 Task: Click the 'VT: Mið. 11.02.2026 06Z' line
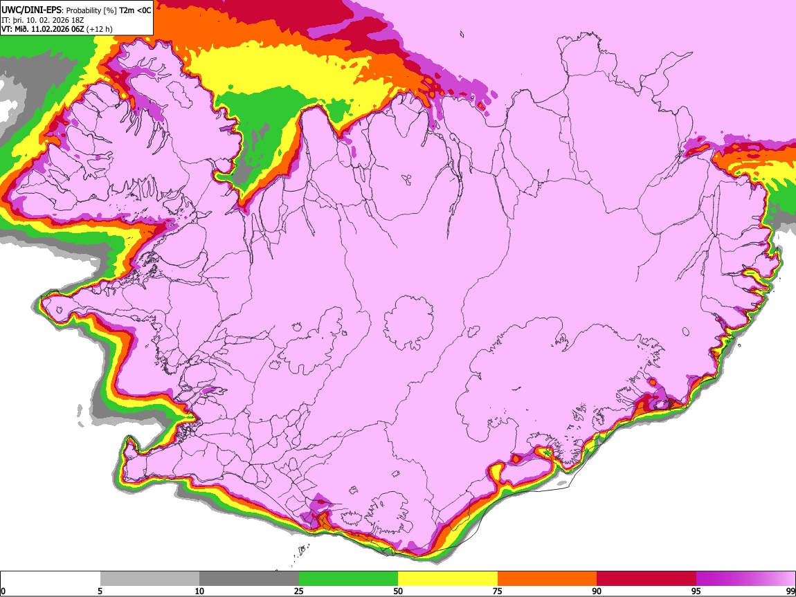[43, 29]
